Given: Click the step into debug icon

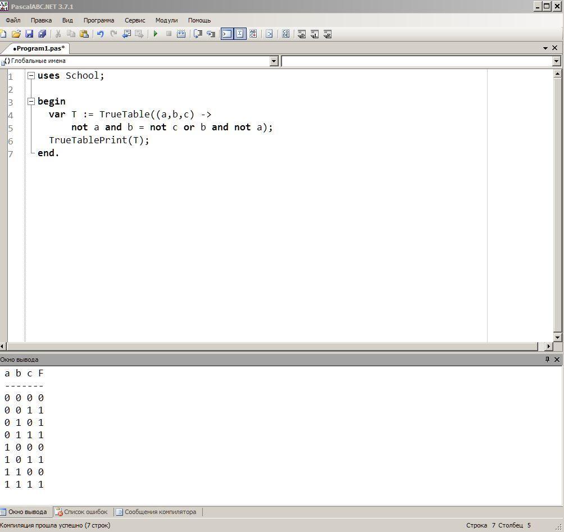Looking at the screenshot, I should tap(211, 34).
